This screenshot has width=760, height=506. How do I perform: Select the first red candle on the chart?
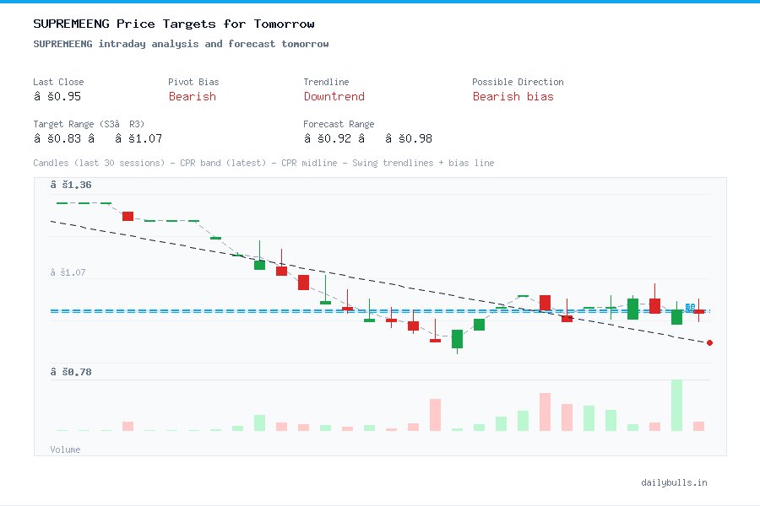click(x=128, y=216)
